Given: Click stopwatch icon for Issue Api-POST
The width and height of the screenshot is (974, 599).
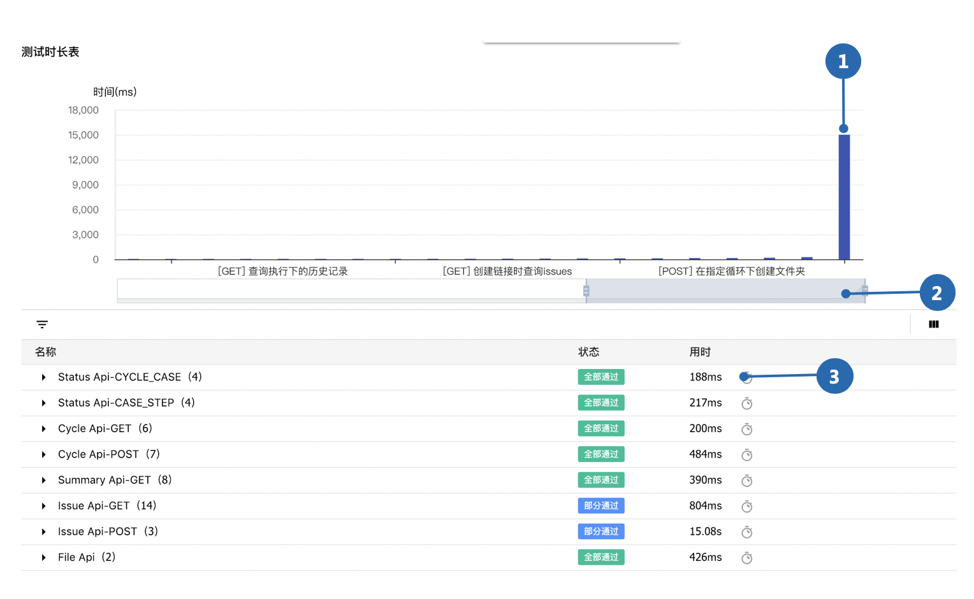Looking at the screenshot, I should tap(747, 532).
